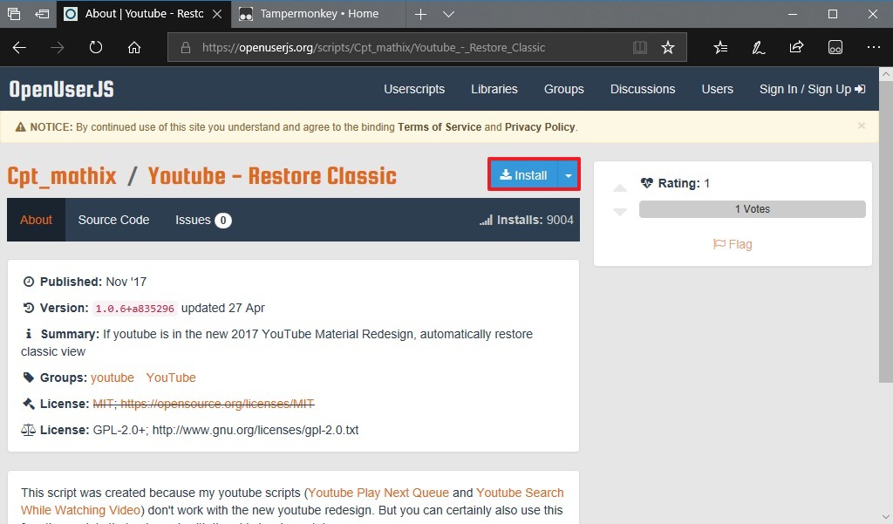Click GPL-2.0+ license text
Image resolution: width=893 pixels, height=524 pixels.
pyautogui.click(x=226, y=430)
